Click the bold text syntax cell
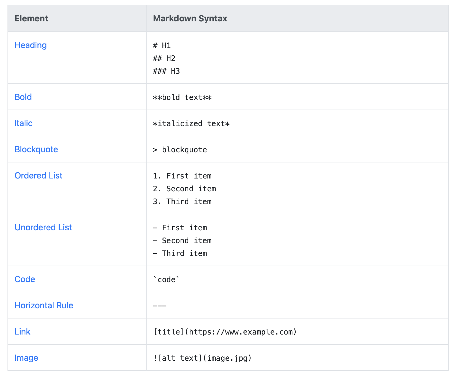The height and width of the screenshot is (373, 458). click(182, 97)
